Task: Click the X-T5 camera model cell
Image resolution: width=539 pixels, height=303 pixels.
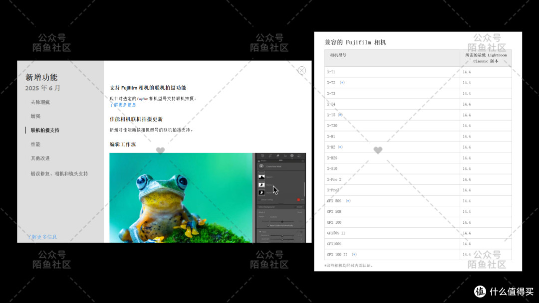Action: [x=392, y=115]
